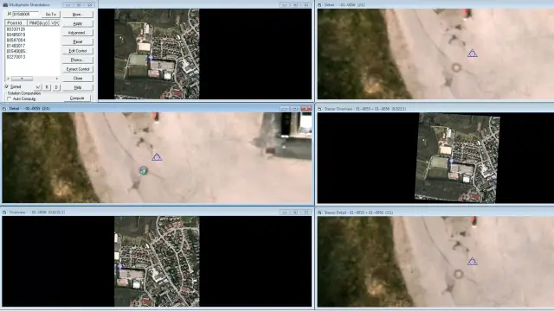Click the W button beside the Sorted checkbox
The image size is (554, 311).
pos(38,87)
